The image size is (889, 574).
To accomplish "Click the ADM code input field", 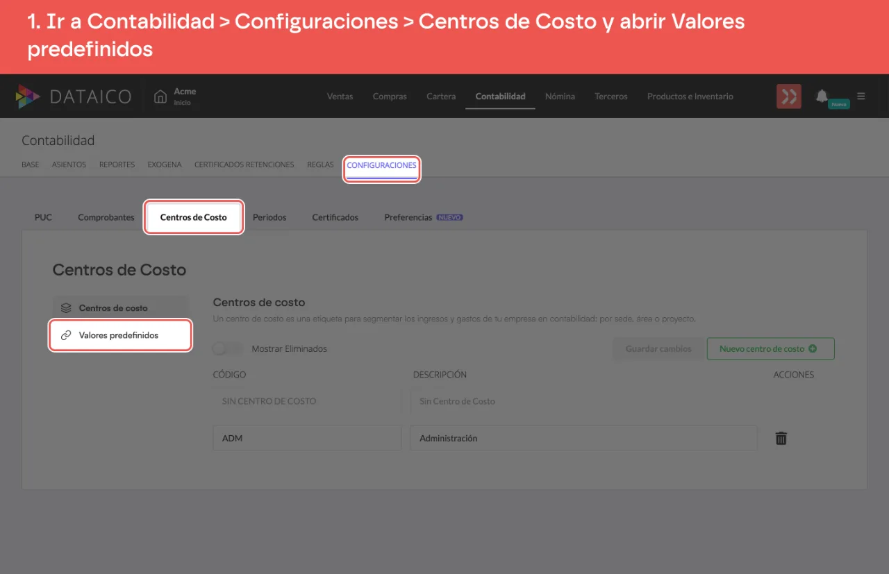I will (x=307, y=438).
